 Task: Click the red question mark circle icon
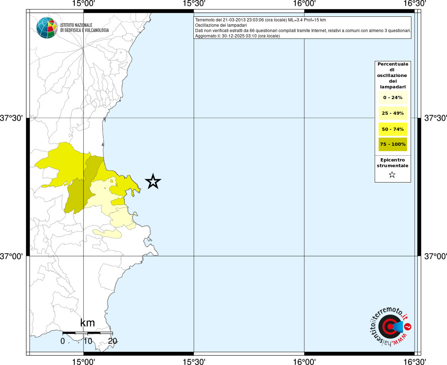coord(408,327)
